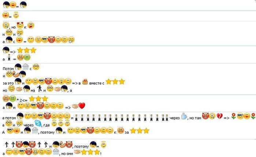Screen dimensions: 256x157
Task: Click the handshake icon beside the red heart
Action: click(x=75, y=106)
